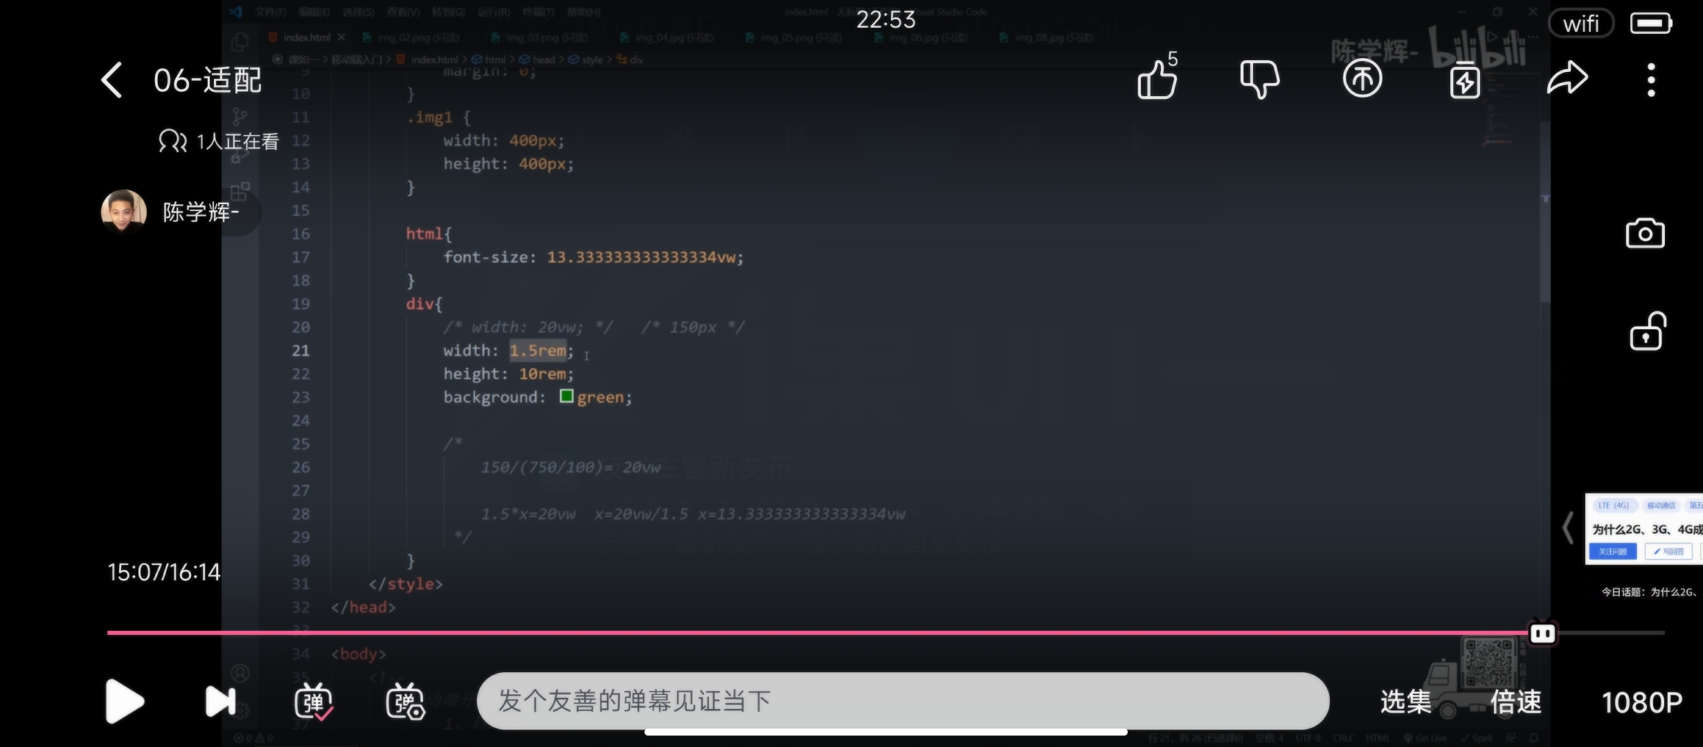Change the 1080P video quality
The width and height of the screenshot is (1703, 747).
click(1641, 703)
